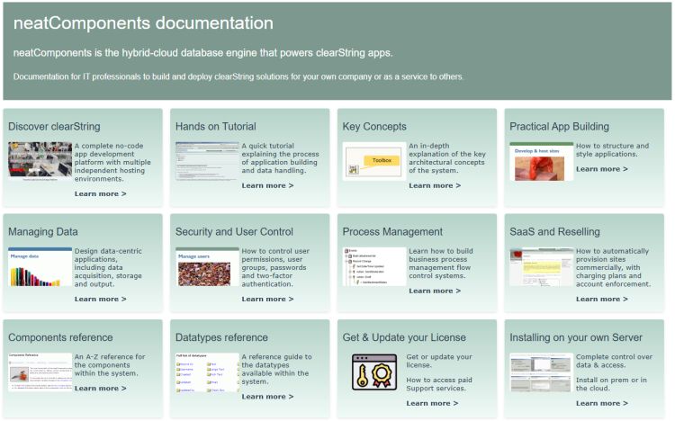Open the Components reference heading
Image resolution: width=675 pixels, height=421 pixels.
click(60, 337)
